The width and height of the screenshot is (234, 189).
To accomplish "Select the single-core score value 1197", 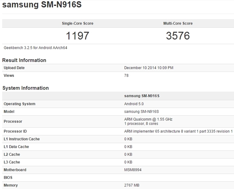I will click(77, 36).
